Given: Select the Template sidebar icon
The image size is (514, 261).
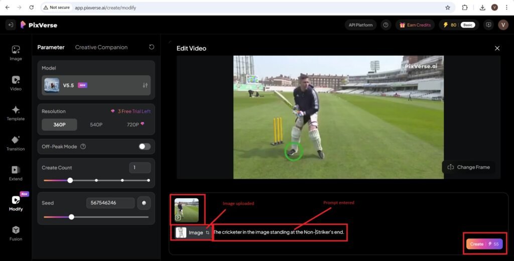Looking at the screenshot, I should coord(16,113).
